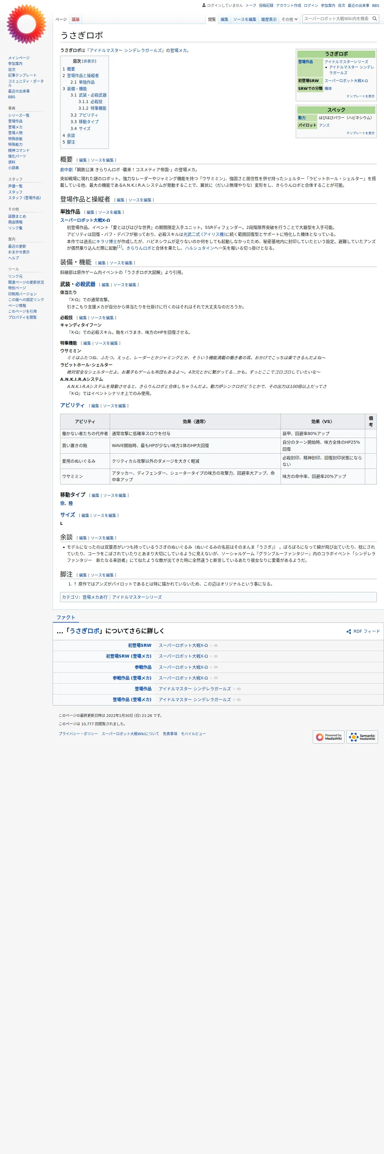Open the アンズ pilot link in the infobox
Screen dimensions: 384x1154
(x=324, y=126)
